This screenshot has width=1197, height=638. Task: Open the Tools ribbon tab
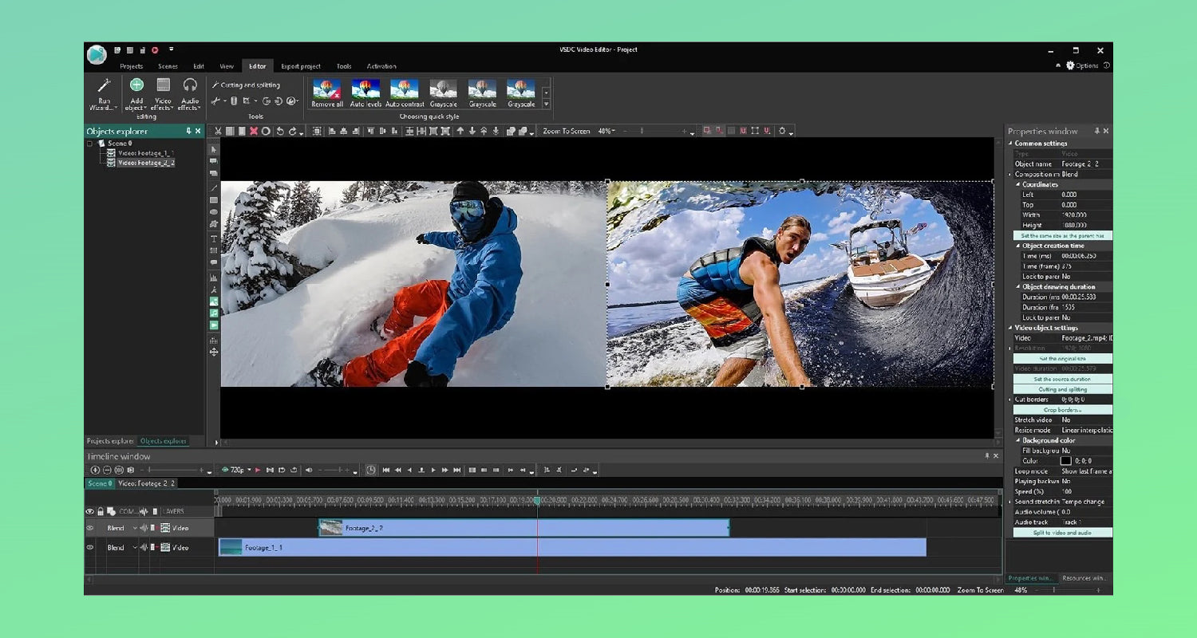[x=343, y=66]
